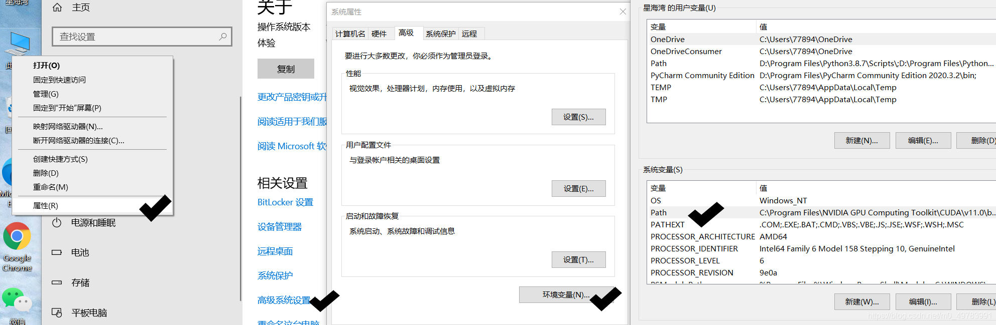Screen dimensions: 996x325
Task: Open 启动和故障恢复 设置(T)... button
Action: 578,259
